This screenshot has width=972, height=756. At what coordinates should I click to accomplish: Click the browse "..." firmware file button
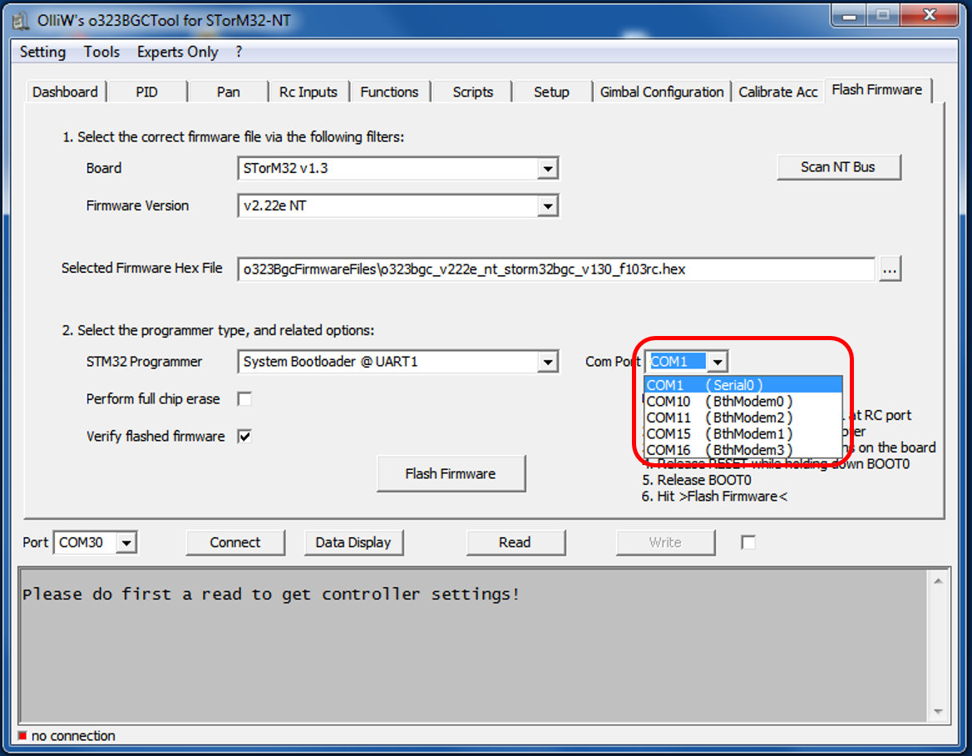tap(890, 269)
